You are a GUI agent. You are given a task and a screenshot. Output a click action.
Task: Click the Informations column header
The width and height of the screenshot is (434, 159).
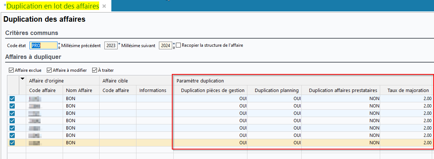[155, 90]
